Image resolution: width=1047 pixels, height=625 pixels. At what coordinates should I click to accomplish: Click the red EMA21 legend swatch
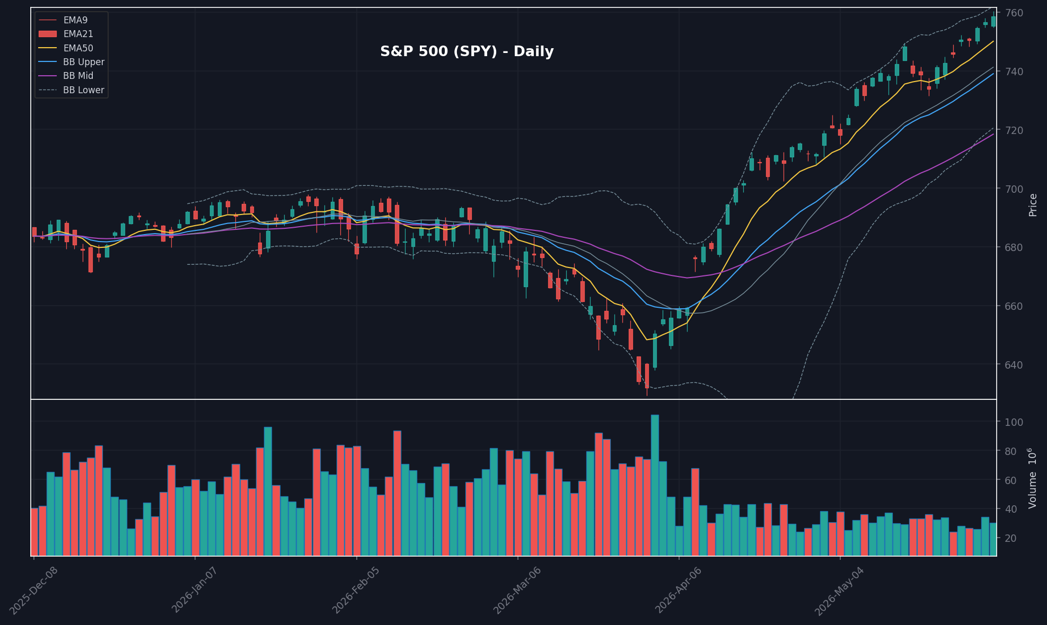click(x=48, y=34)
